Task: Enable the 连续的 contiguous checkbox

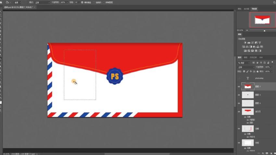Action: pos(94,3)
